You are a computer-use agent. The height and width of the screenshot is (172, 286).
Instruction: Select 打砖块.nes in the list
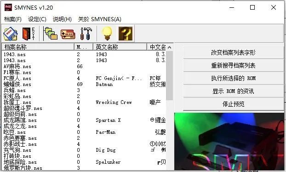(17, 156)
